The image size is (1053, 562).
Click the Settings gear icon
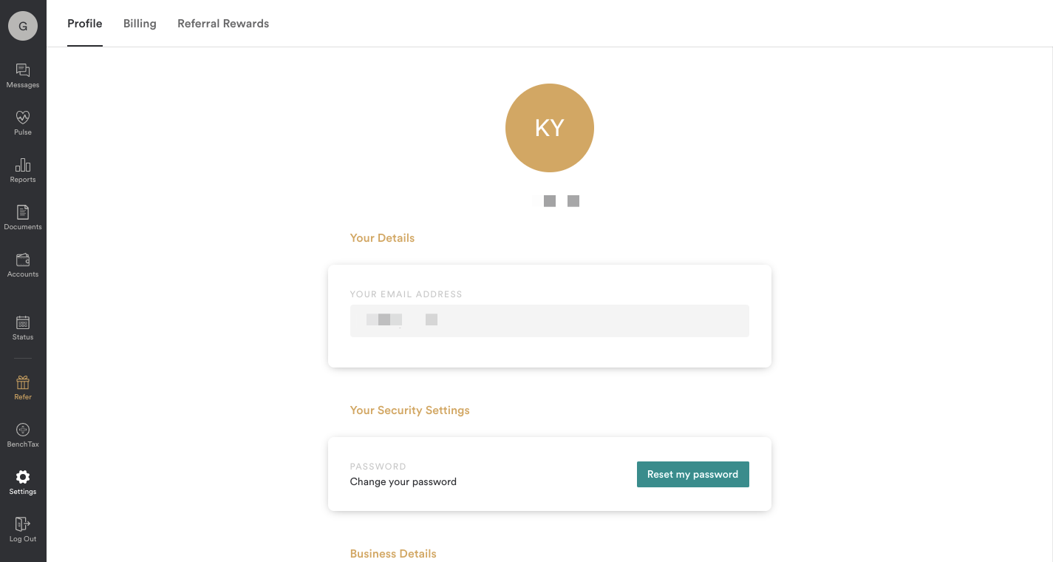(23, 478)
